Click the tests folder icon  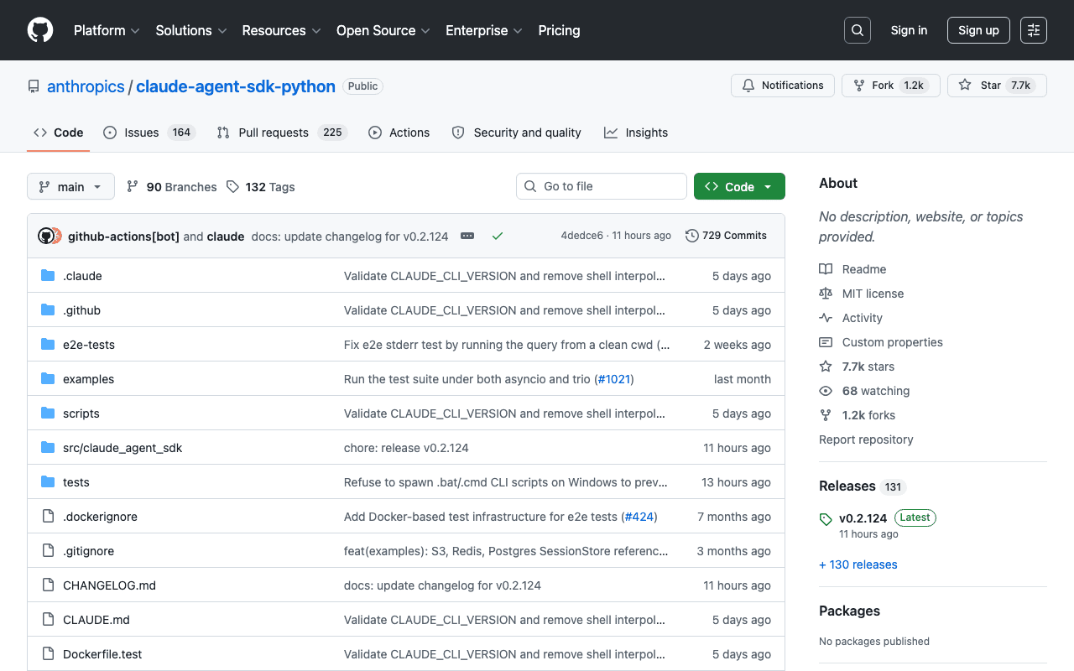tap(48, 482)
